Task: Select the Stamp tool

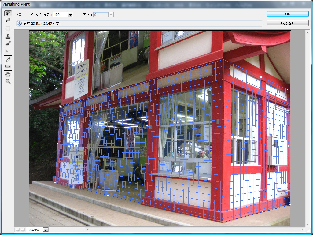Action: click(8, 36)
